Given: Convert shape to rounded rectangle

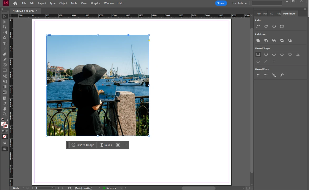Looking at the screenshot, I should point(266,55).
